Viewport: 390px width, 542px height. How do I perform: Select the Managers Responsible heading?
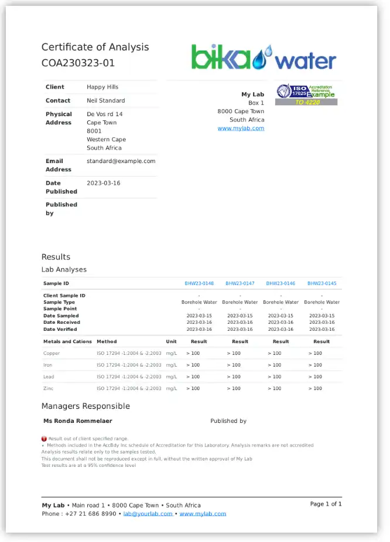pyautogui.click(x=85, y=406)
